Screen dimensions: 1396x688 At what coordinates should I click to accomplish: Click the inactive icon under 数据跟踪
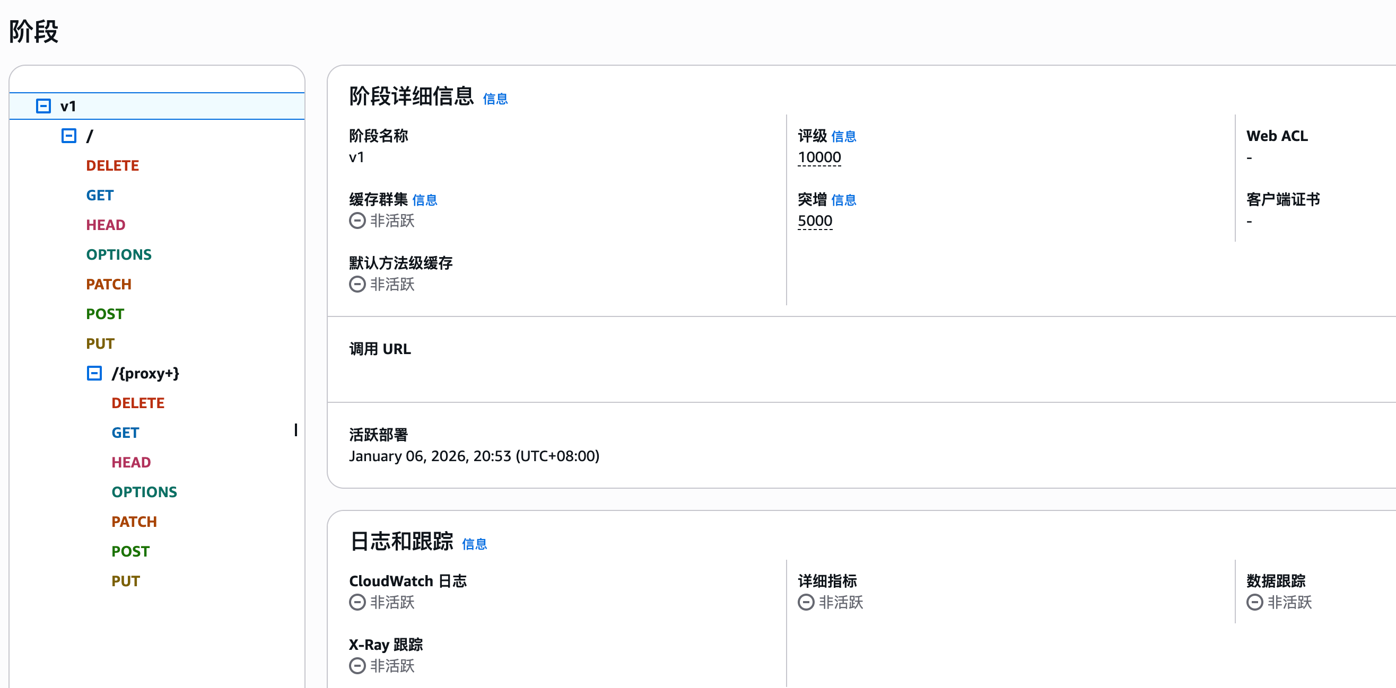(1254, 603)
